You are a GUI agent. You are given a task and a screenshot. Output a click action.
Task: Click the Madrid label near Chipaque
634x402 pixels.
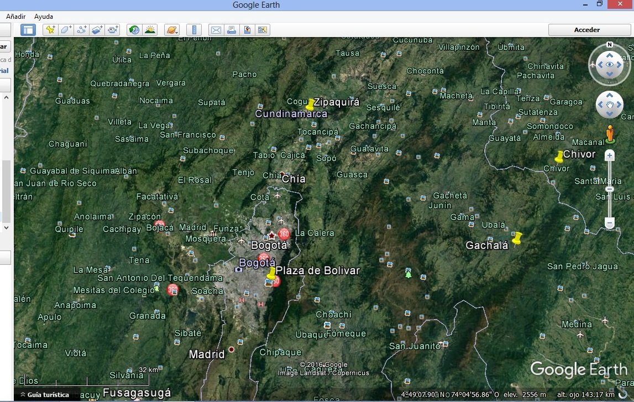[207, 354]
